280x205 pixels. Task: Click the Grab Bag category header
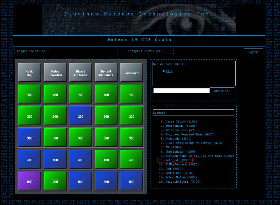pyautogui.click(x=30, y=72)
